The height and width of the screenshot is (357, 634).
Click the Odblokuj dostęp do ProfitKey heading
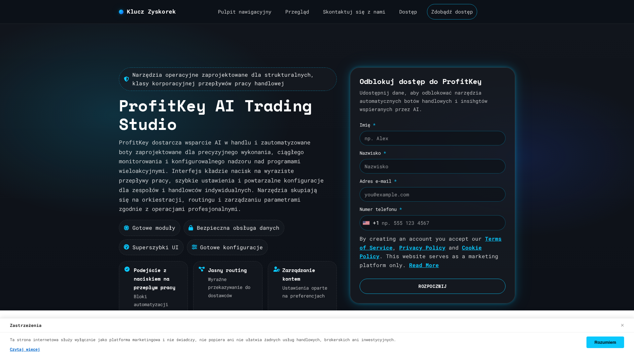click(x=421, y=81)
